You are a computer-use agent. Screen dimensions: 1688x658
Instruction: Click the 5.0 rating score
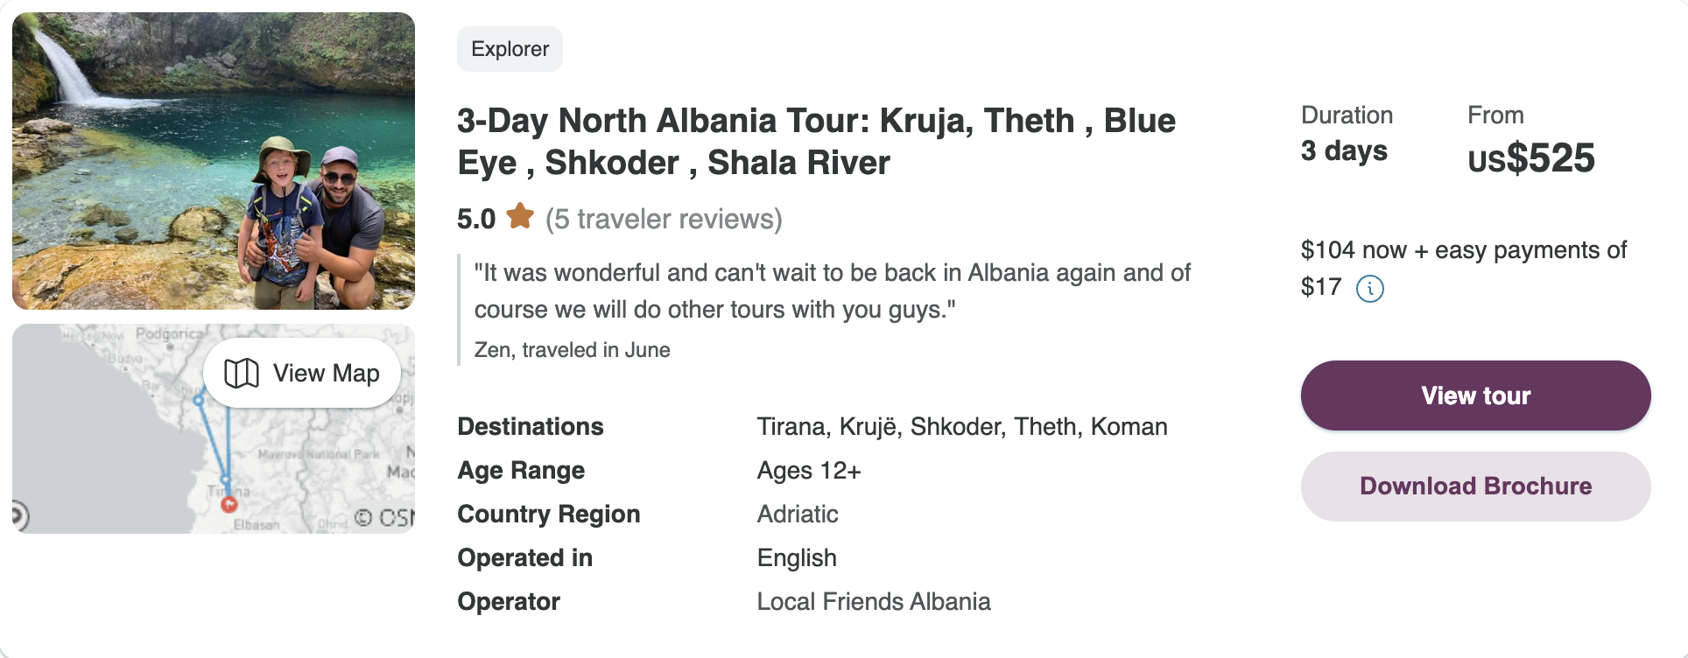pyautogui.click(x=476, y=219)
